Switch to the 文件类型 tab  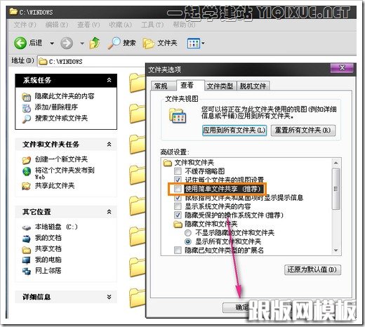220,86
